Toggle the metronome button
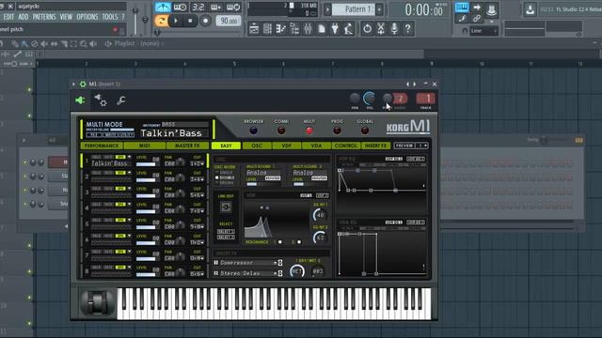The image size is (602, 338). (x=163, y=8)
